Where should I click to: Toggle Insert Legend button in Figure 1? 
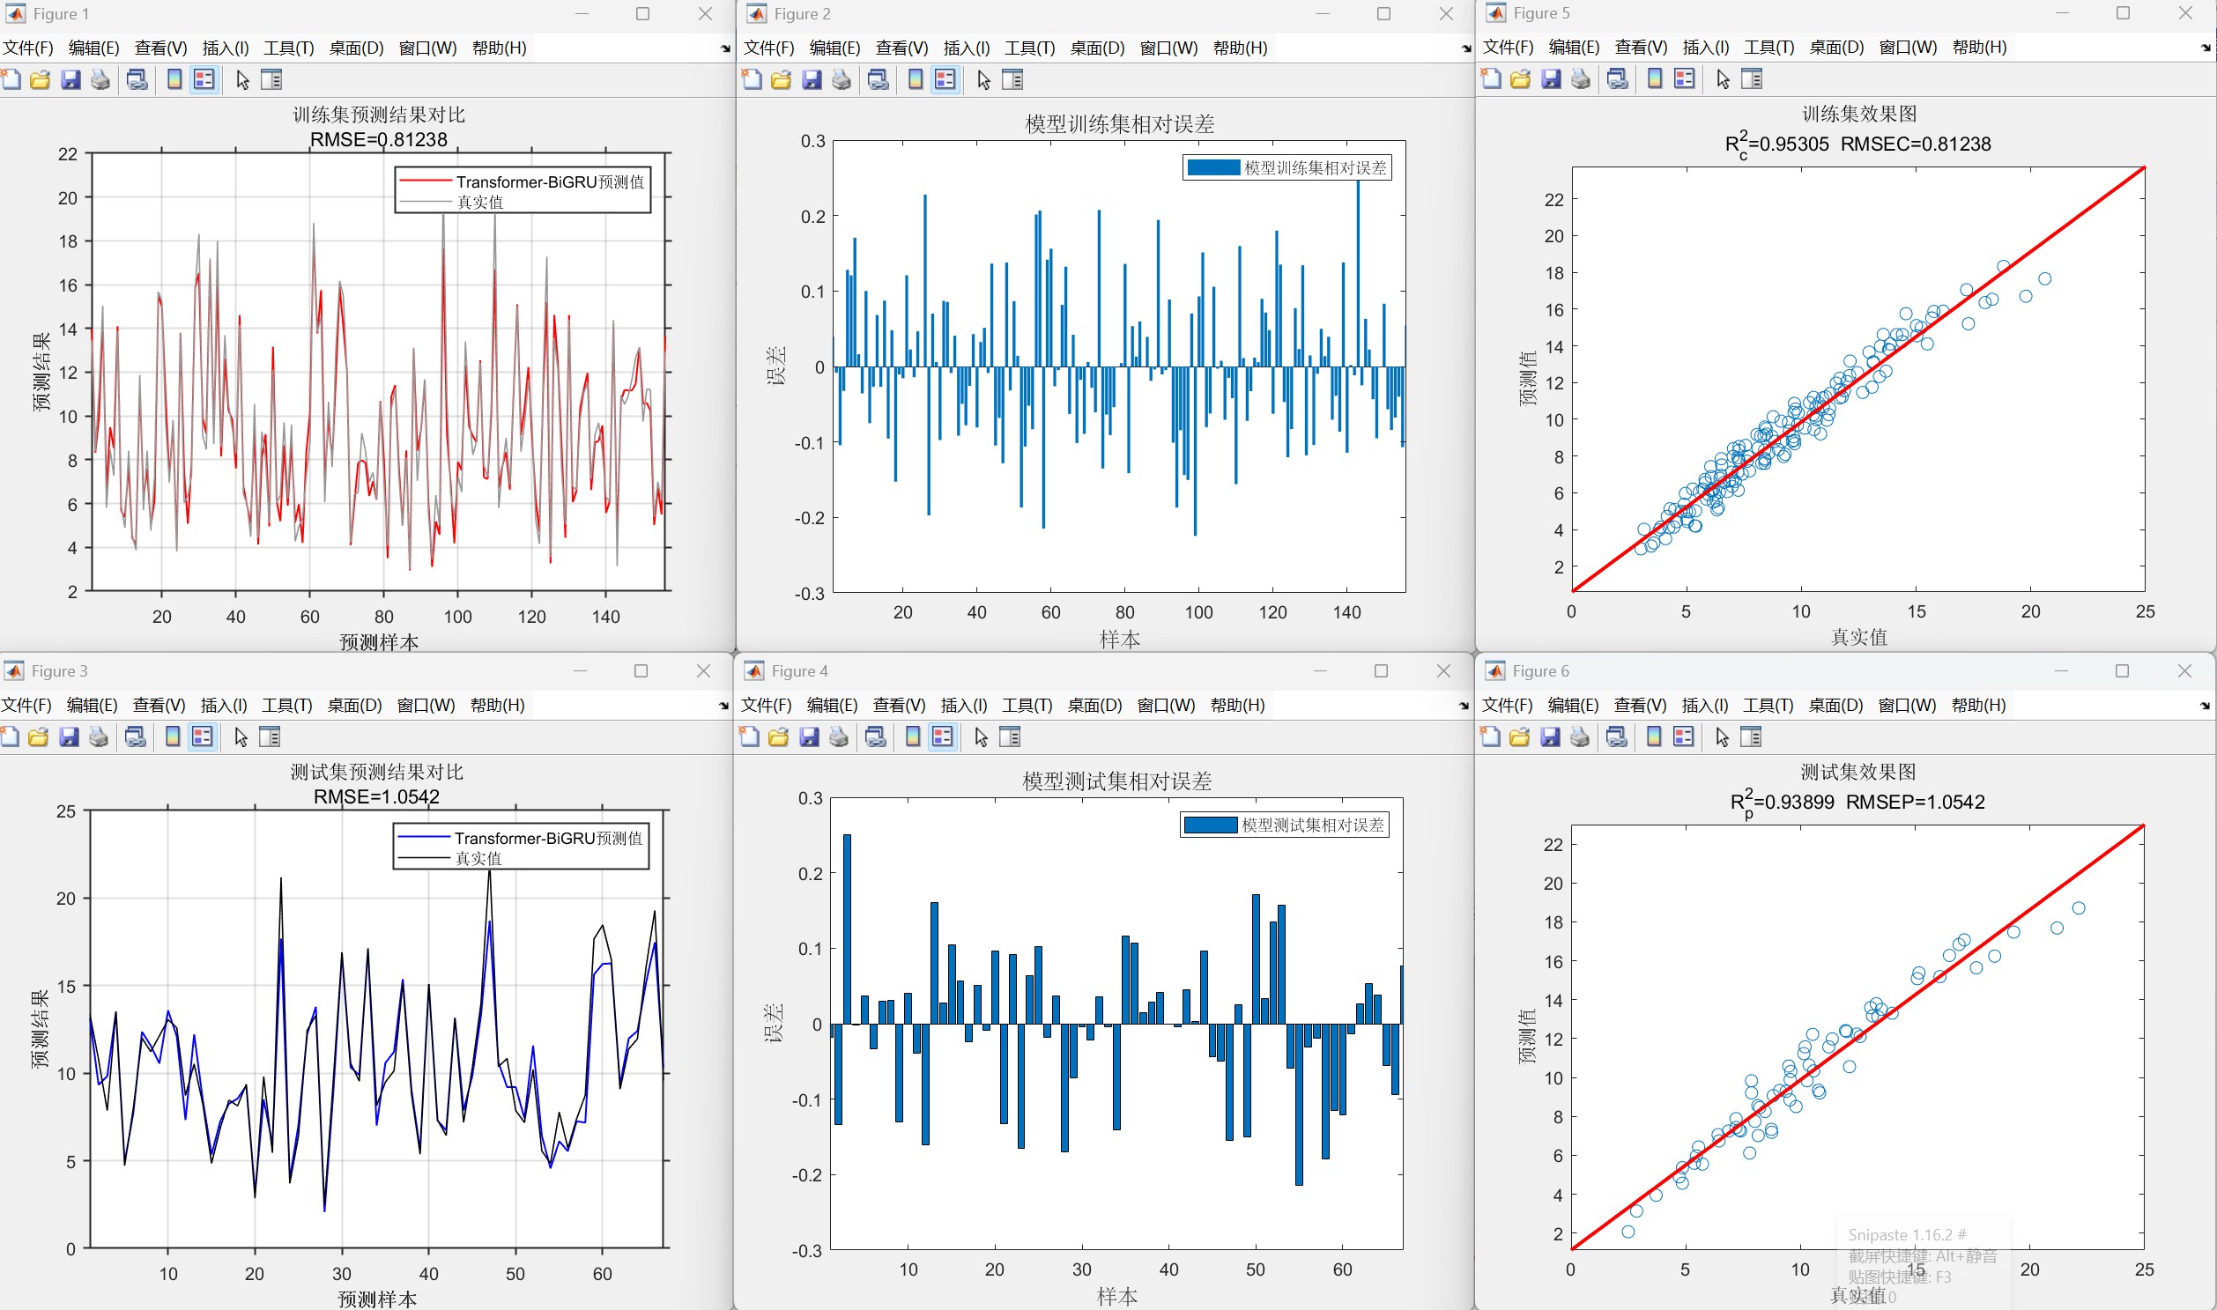pyautogui.click(x=204, y=80)
